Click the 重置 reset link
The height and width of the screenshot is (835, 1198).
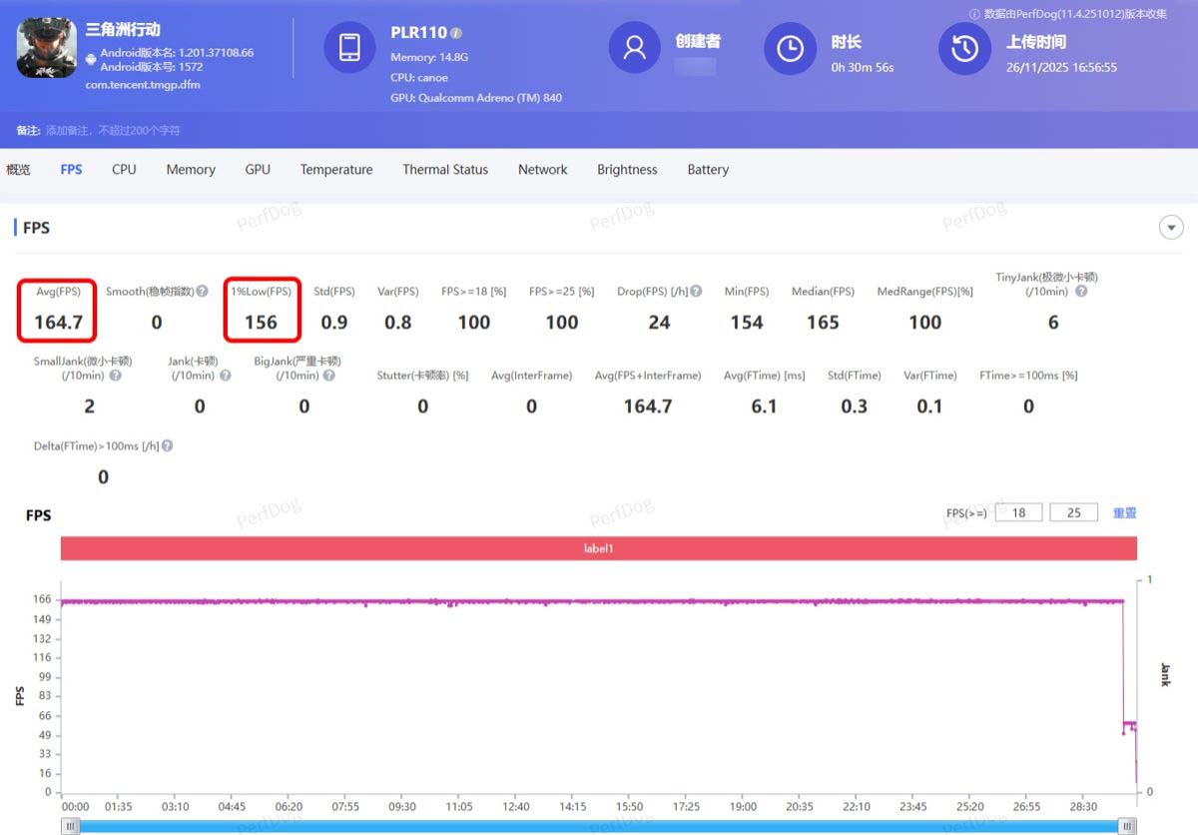click(x=1124, y=512)
